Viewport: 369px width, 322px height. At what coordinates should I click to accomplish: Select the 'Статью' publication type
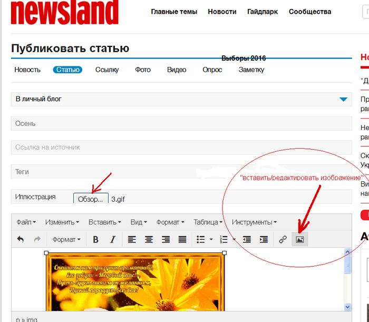coord(67,70)
